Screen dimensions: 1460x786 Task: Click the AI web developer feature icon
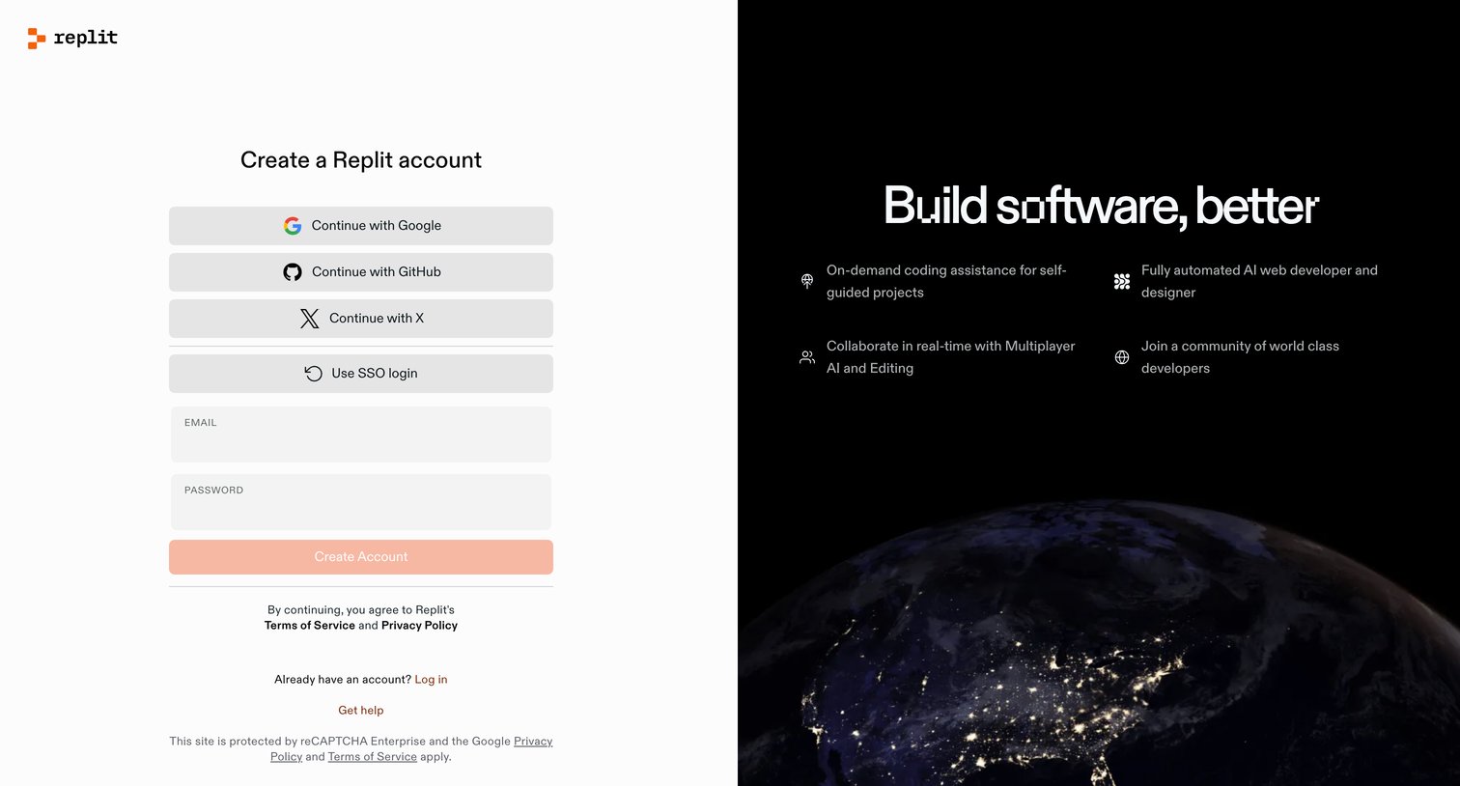(1122, 281)
